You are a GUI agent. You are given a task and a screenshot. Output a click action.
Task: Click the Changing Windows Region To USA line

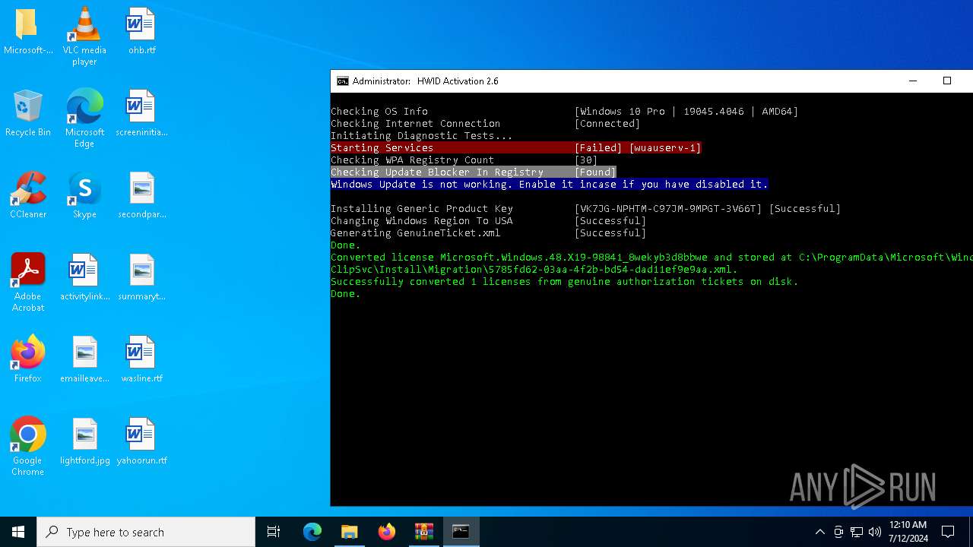tap(488, 221)
